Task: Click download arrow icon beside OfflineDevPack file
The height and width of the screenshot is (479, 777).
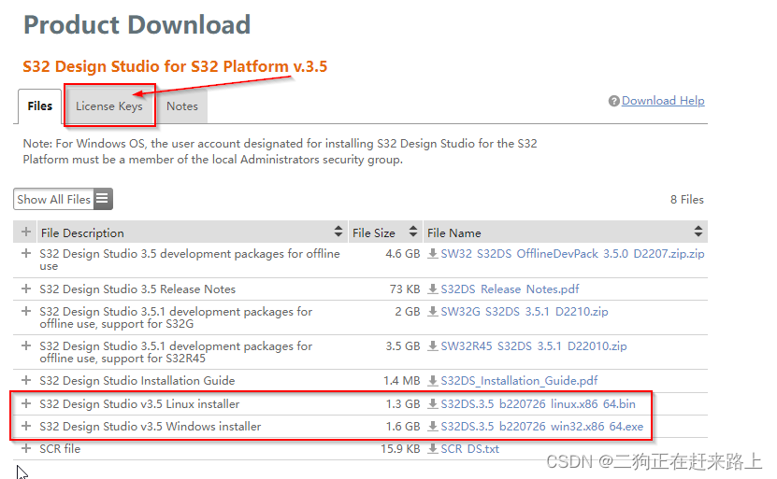Action: point(433,254)
